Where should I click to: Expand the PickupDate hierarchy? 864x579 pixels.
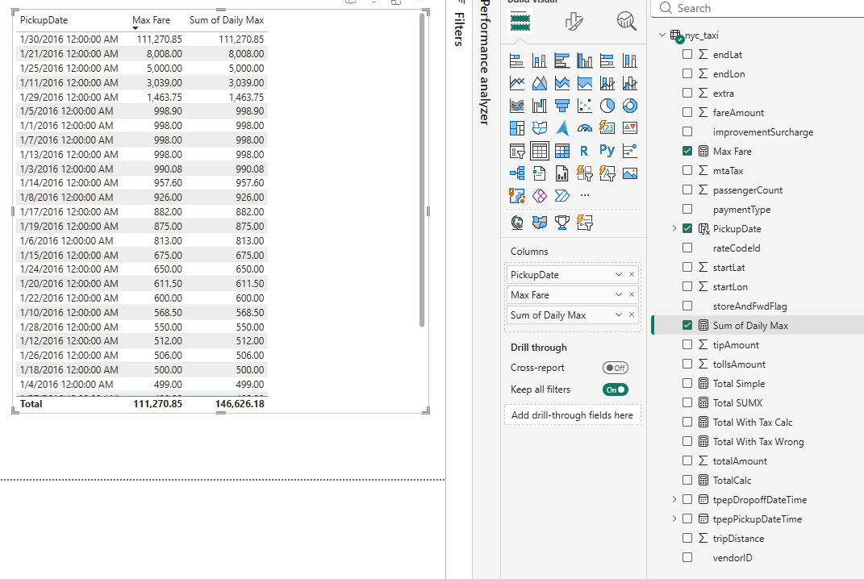674,228
